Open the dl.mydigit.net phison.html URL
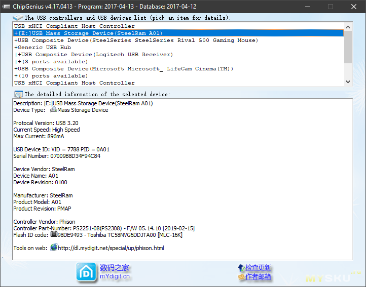The height and width of the screenshot is (287, 366). pyautogui.click(x=111, y=248)
